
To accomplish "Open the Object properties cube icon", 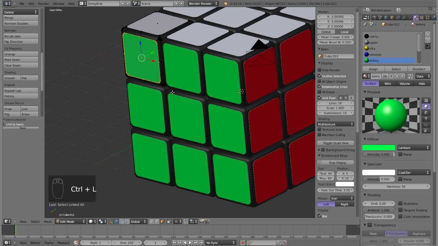I will tap(391, 17).
